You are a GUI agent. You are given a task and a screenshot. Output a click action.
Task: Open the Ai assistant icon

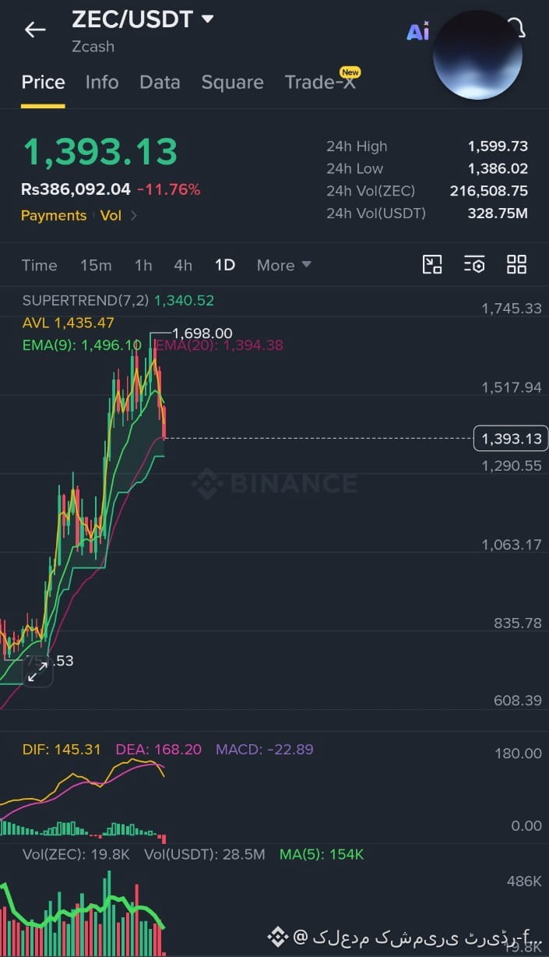pyautogui.click(x=418, y=31)
